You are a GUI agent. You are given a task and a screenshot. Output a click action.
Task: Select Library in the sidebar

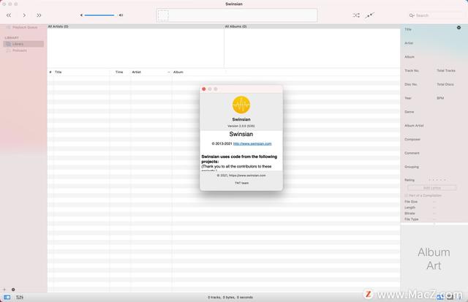tap(18, 44)
